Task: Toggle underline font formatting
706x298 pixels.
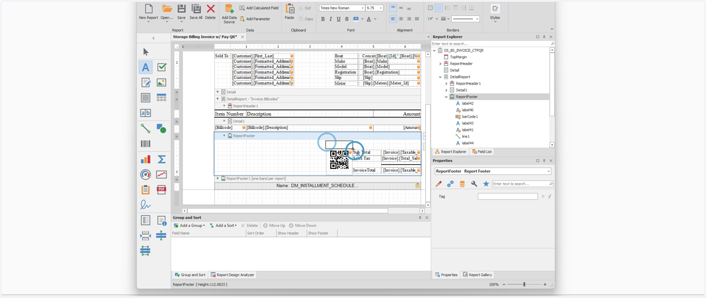Action: (338, 19)
